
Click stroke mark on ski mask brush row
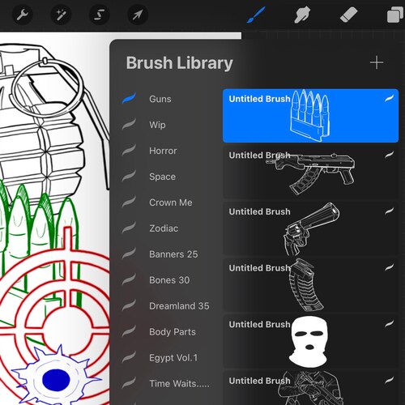tap(389, 324)
